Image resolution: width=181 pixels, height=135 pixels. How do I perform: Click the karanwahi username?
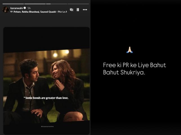coord(16,8)
